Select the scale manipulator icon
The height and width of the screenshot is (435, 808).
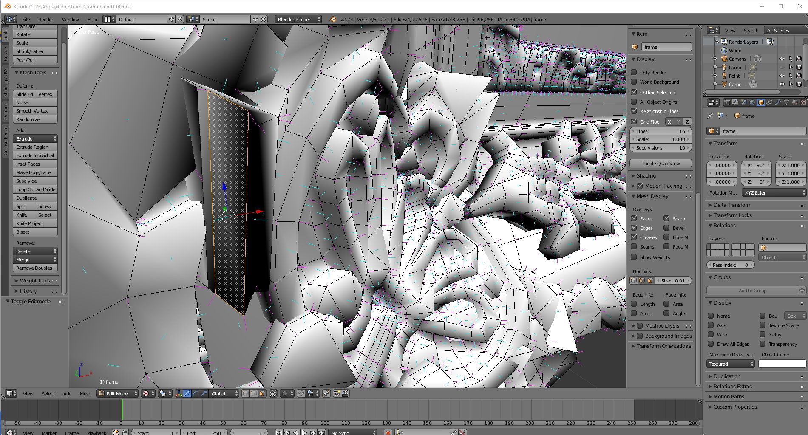pos(204,393)
